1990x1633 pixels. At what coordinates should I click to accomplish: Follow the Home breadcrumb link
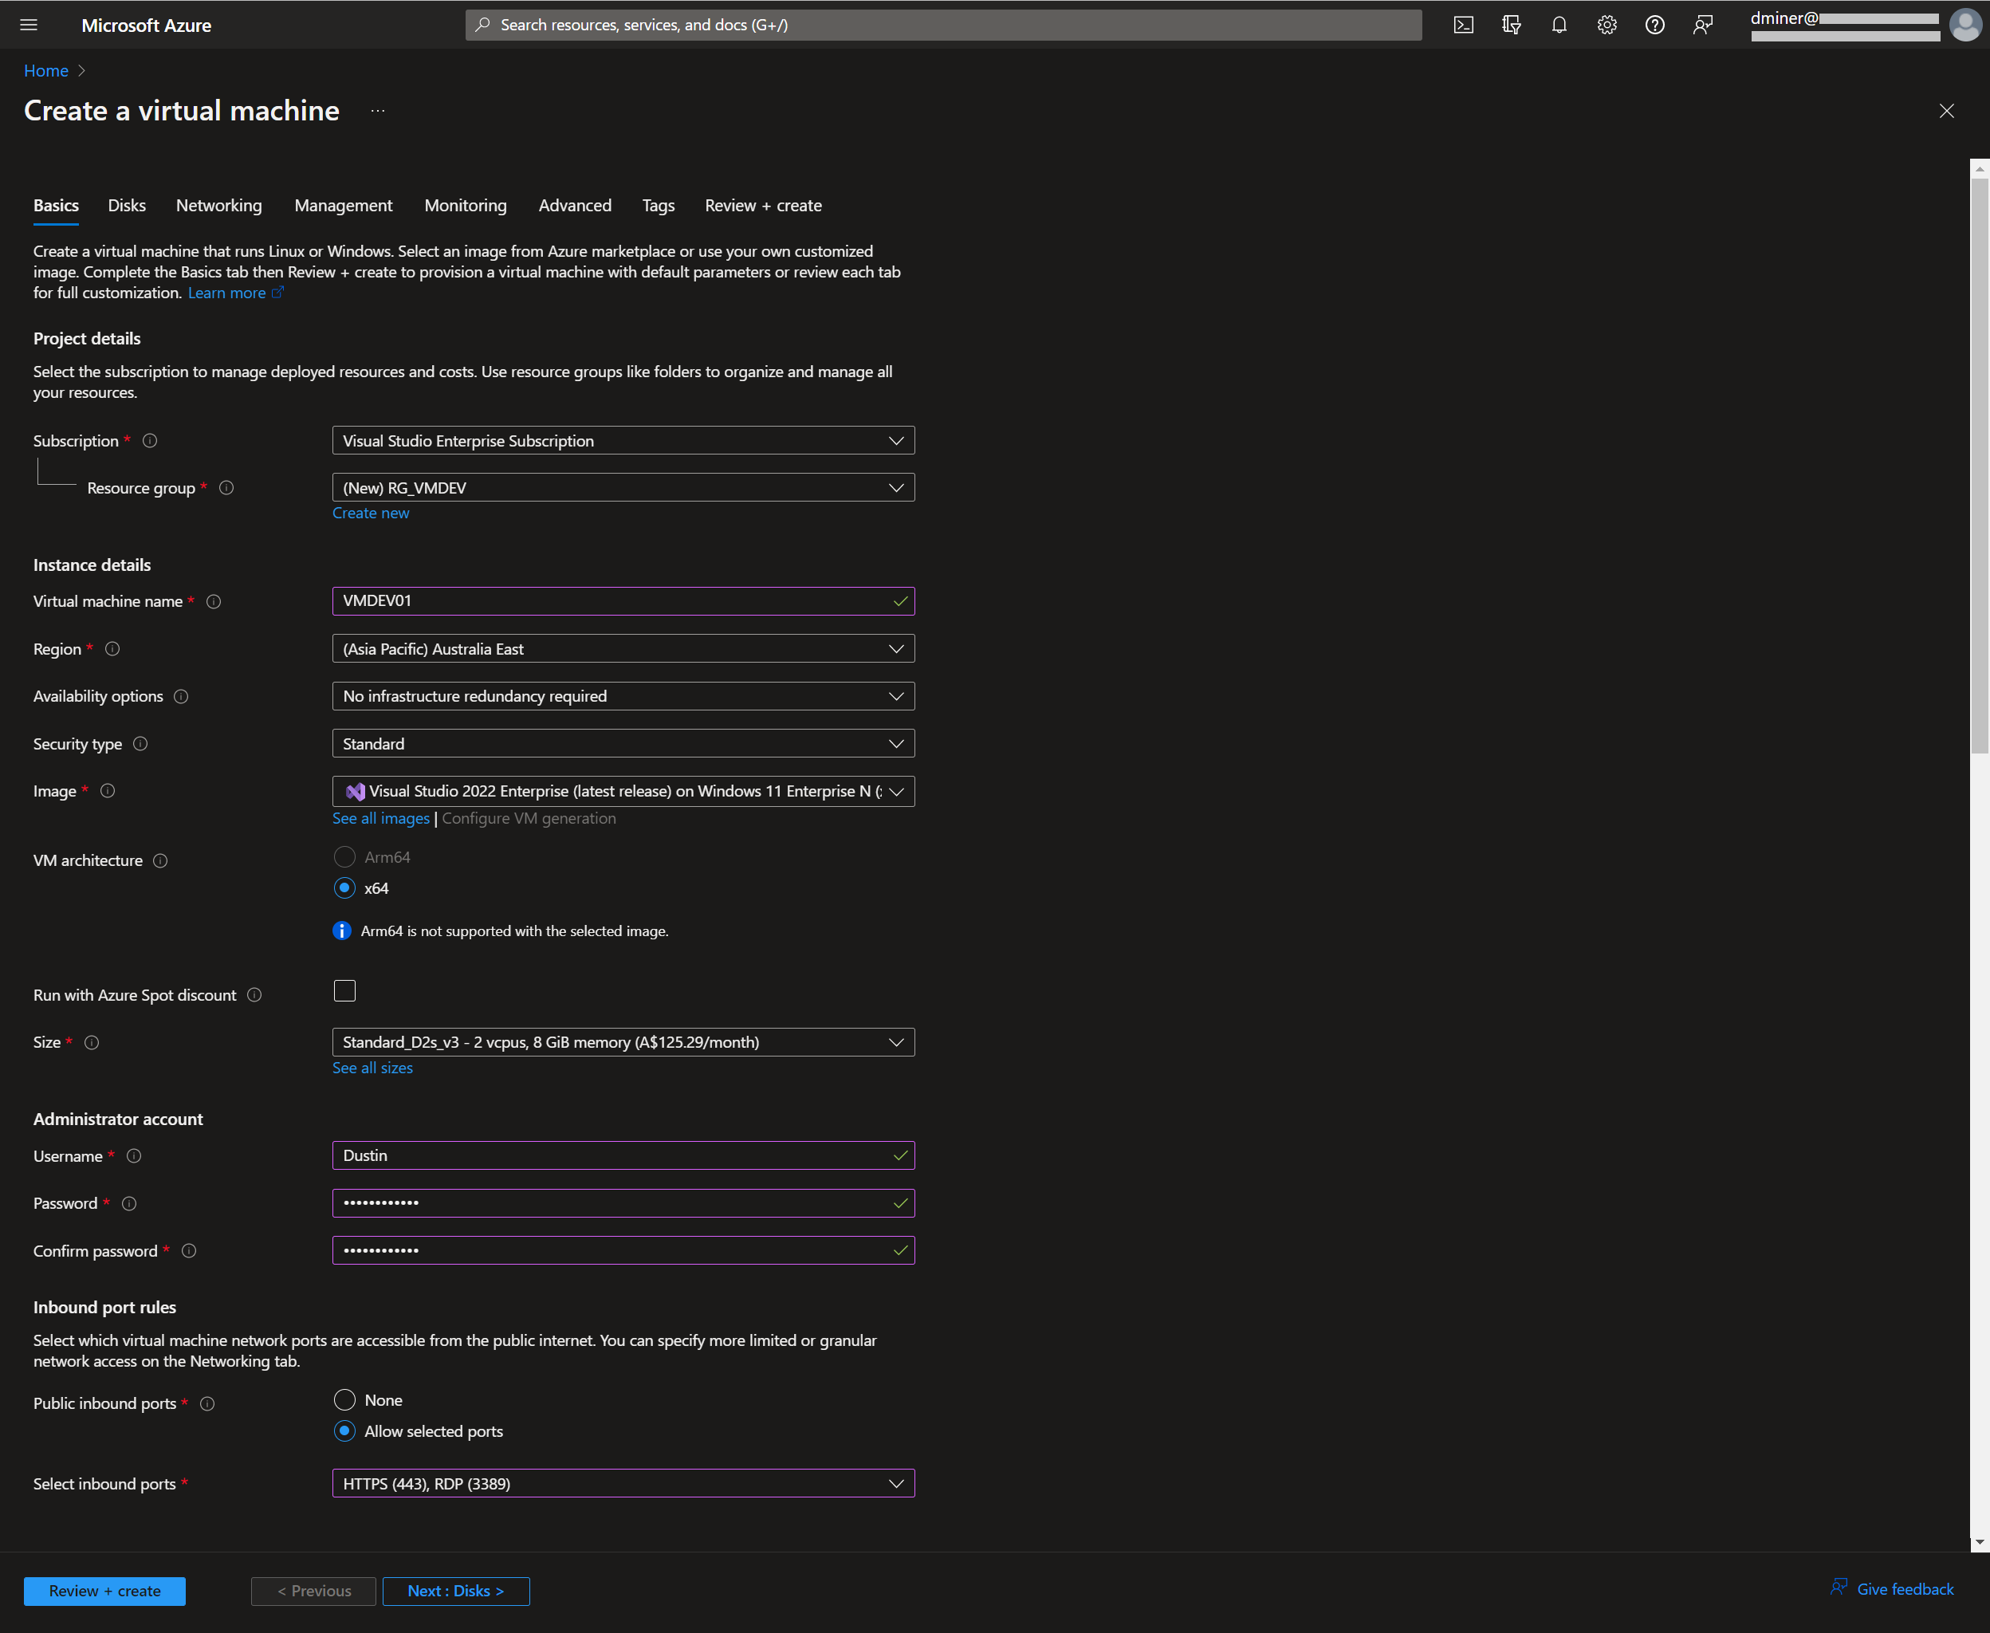pyautogui.click(x=46, y=70)
